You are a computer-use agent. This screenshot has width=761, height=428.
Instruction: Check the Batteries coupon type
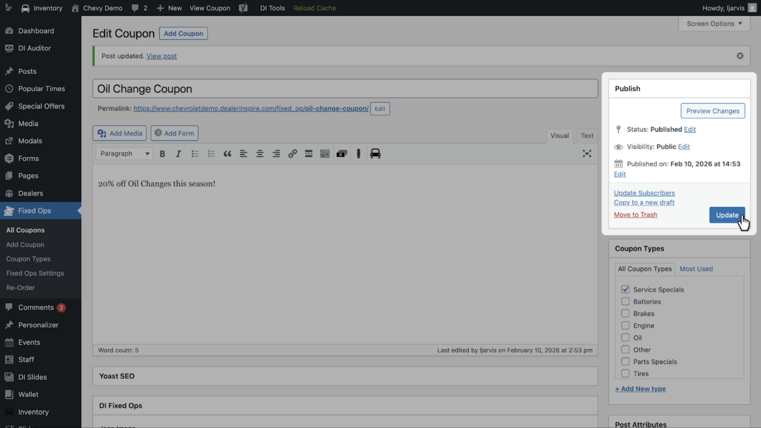tap(625, 301)
